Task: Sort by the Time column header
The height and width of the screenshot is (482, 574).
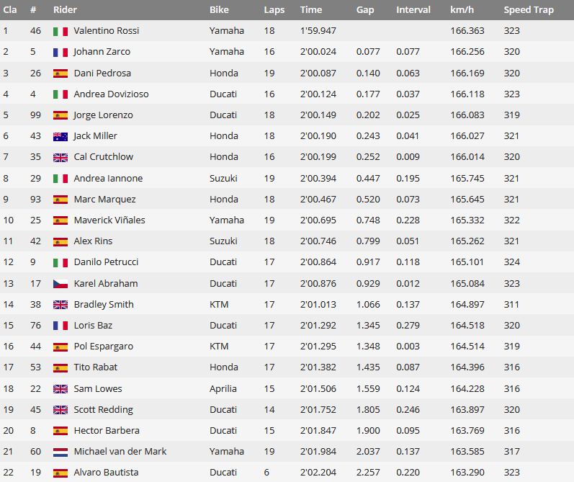Action: 311,10
